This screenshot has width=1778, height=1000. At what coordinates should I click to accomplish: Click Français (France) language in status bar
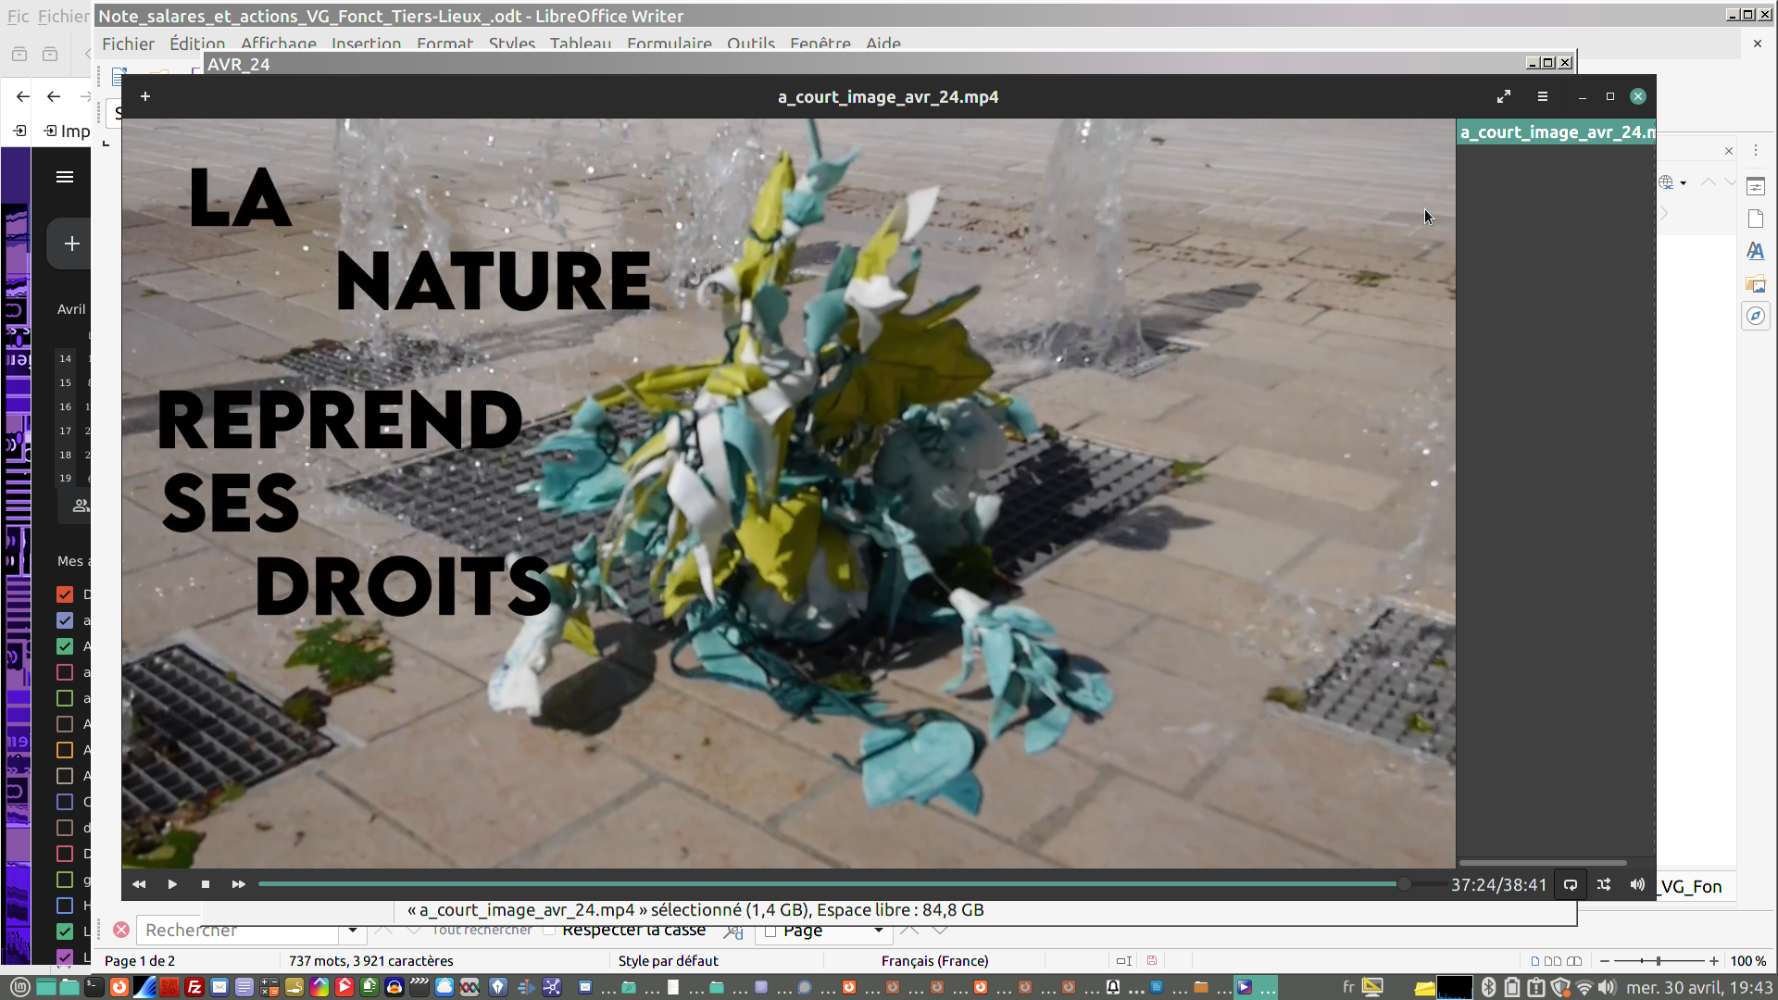pos(934,961)
